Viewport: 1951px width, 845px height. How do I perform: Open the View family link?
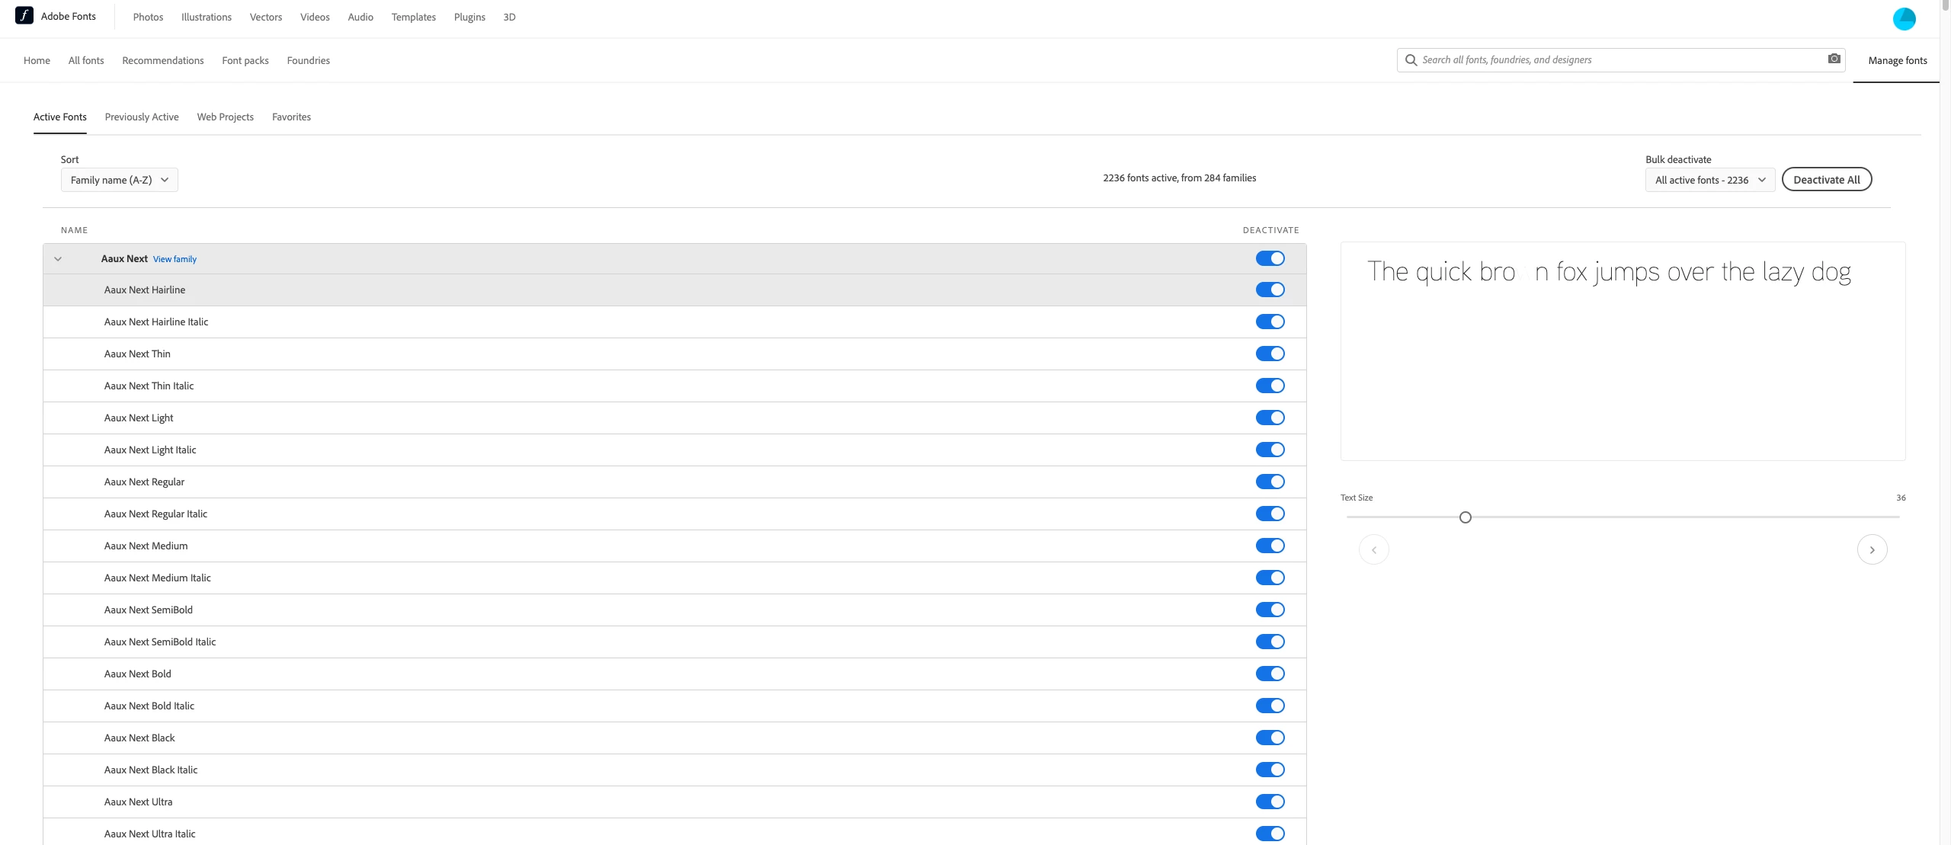tap(175, 259)
